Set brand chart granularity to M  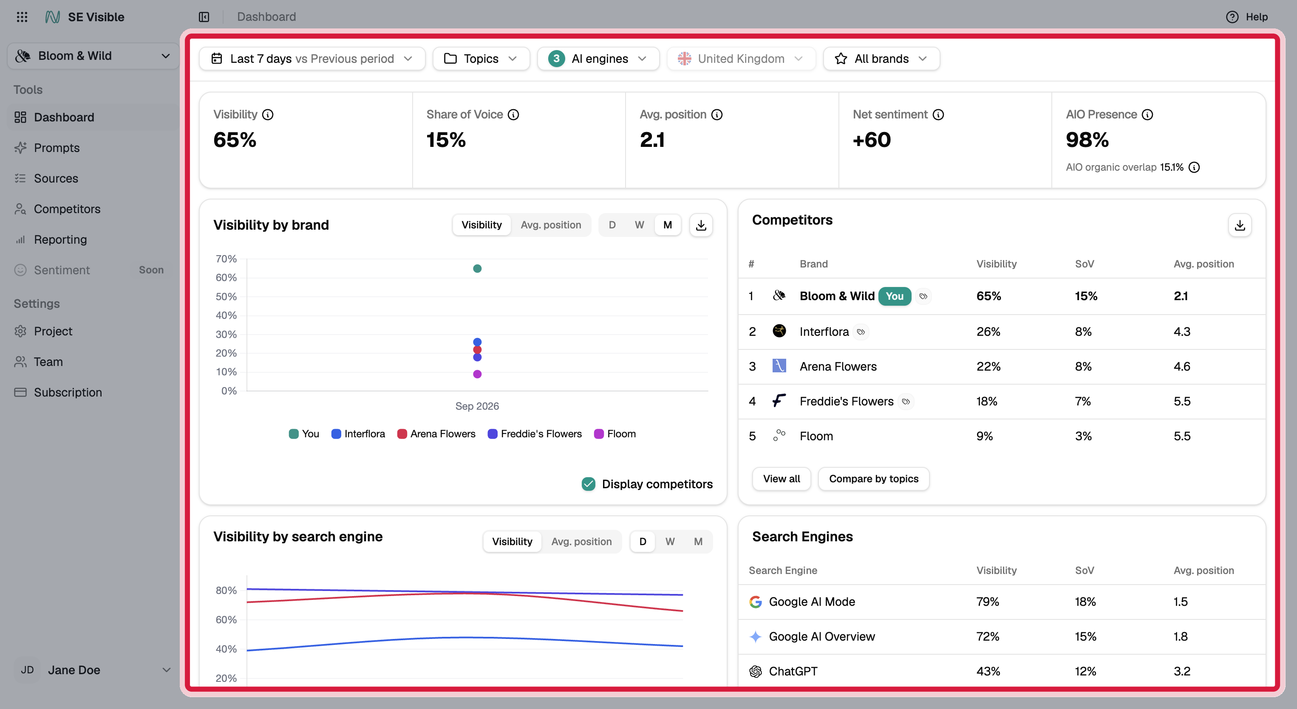[667, 225]
